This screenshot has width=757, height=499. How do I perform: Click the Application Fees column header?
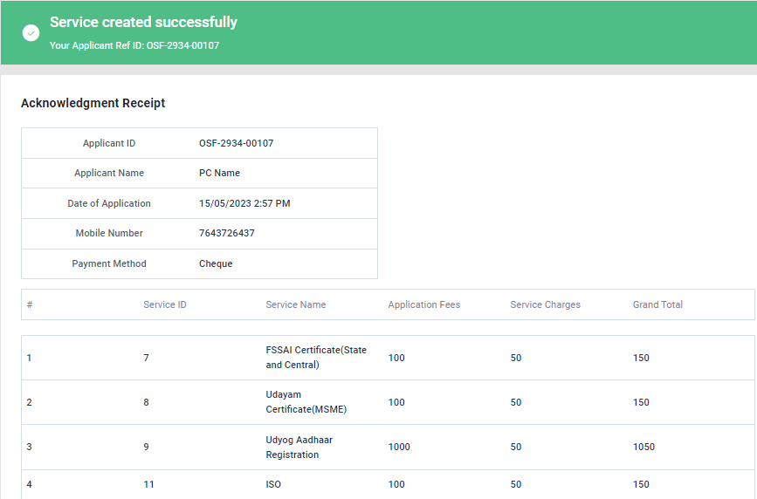[x=423, y=304]
